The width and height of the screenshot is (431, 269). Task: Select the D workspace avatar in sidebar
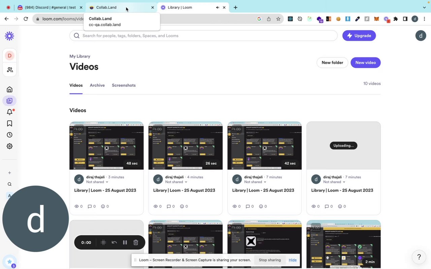[9, 55]
